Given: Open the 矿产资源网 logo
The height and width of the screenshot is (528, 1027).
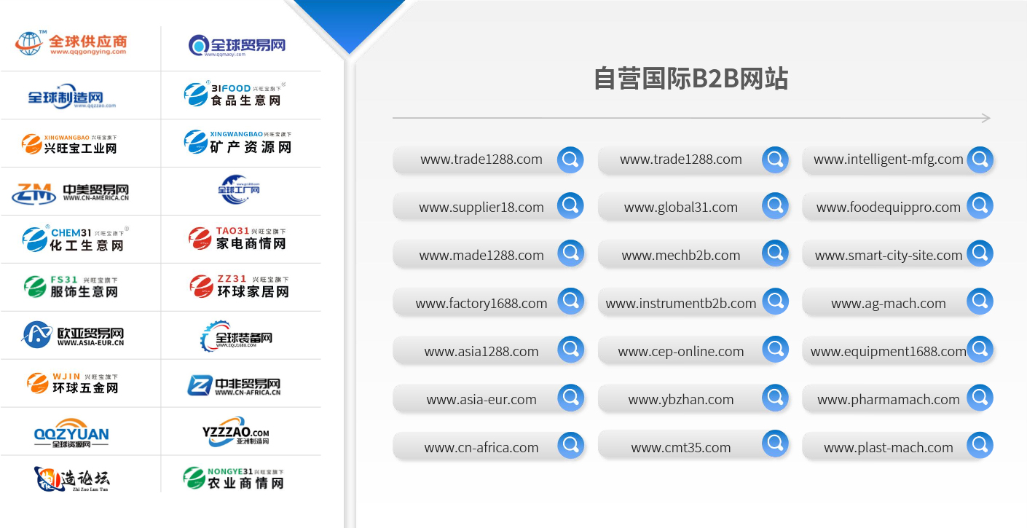Looking at the screenshot, I should pos(237,141).
